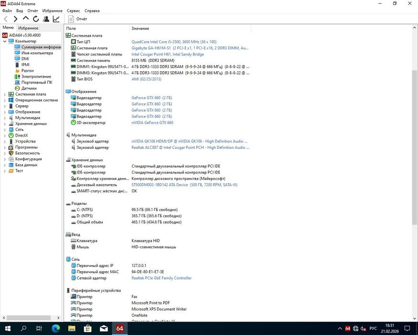Screen dimensions: 418x335
Task: Click the Тест tree icon
Action: tap(11, 171)
